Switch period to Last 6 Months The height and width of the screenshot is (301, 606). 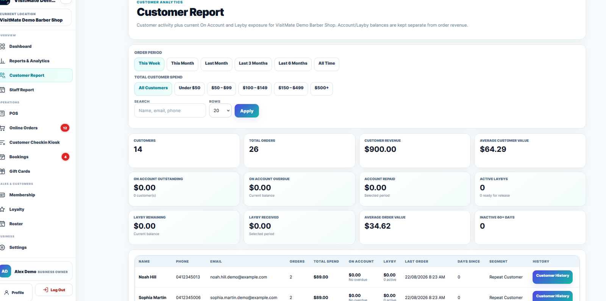(x=293, y=64)
